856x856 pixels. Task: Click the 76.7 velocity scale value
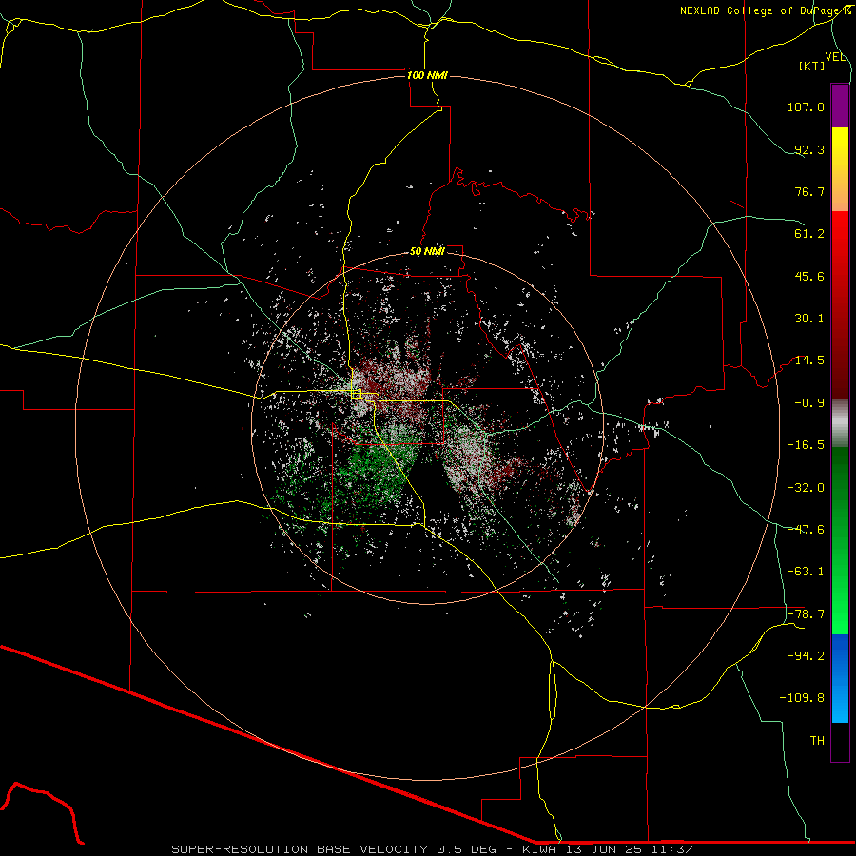pos(809,191)
